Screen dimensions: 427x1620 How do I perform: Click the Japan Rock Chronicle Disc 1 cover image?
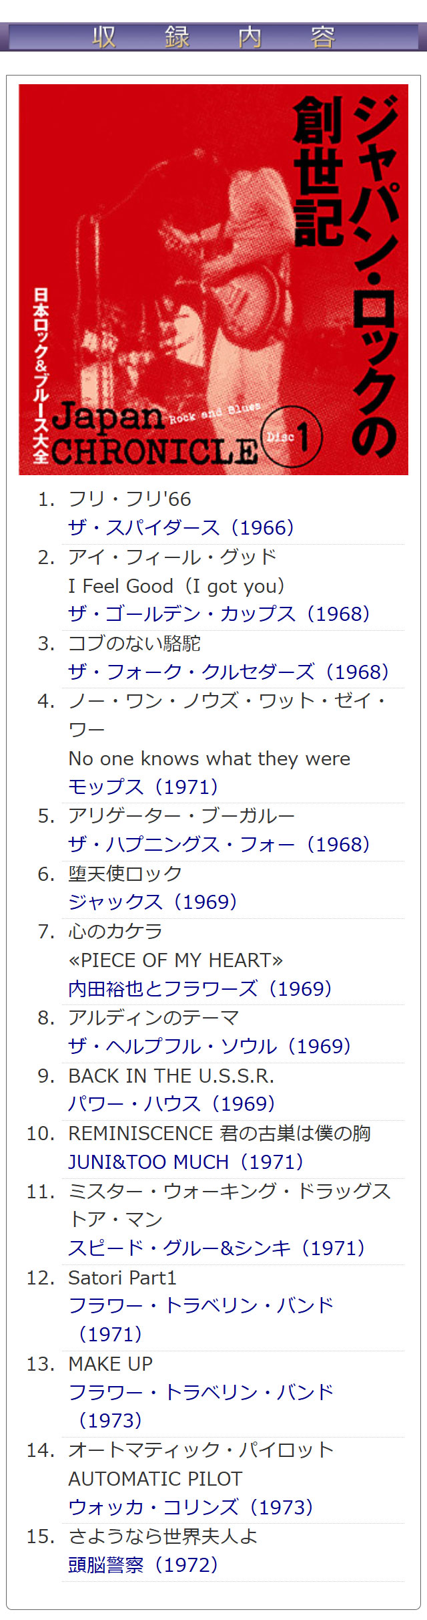pos(213,279)
